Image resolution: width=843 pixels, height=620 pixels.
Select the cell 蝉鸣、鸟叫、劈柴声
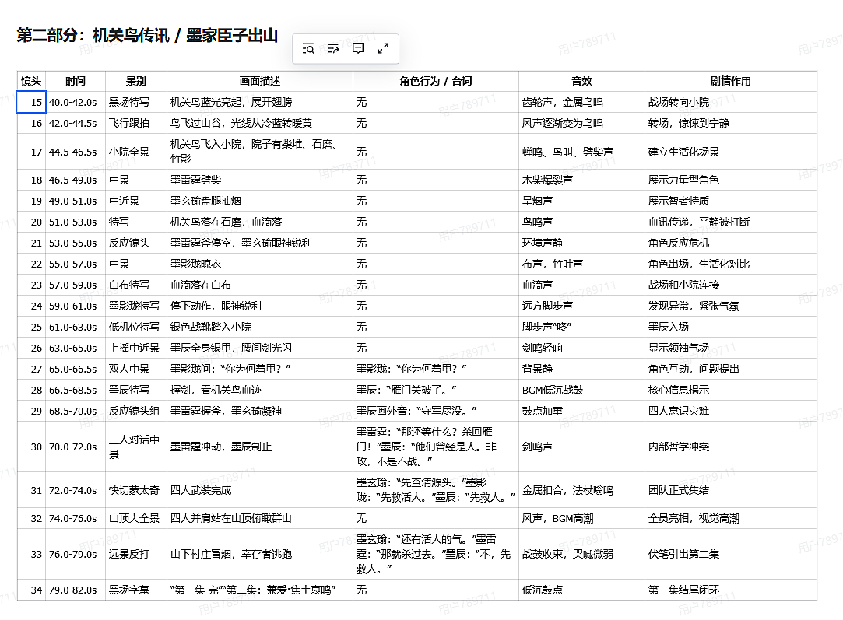click(x=581, y=152)
